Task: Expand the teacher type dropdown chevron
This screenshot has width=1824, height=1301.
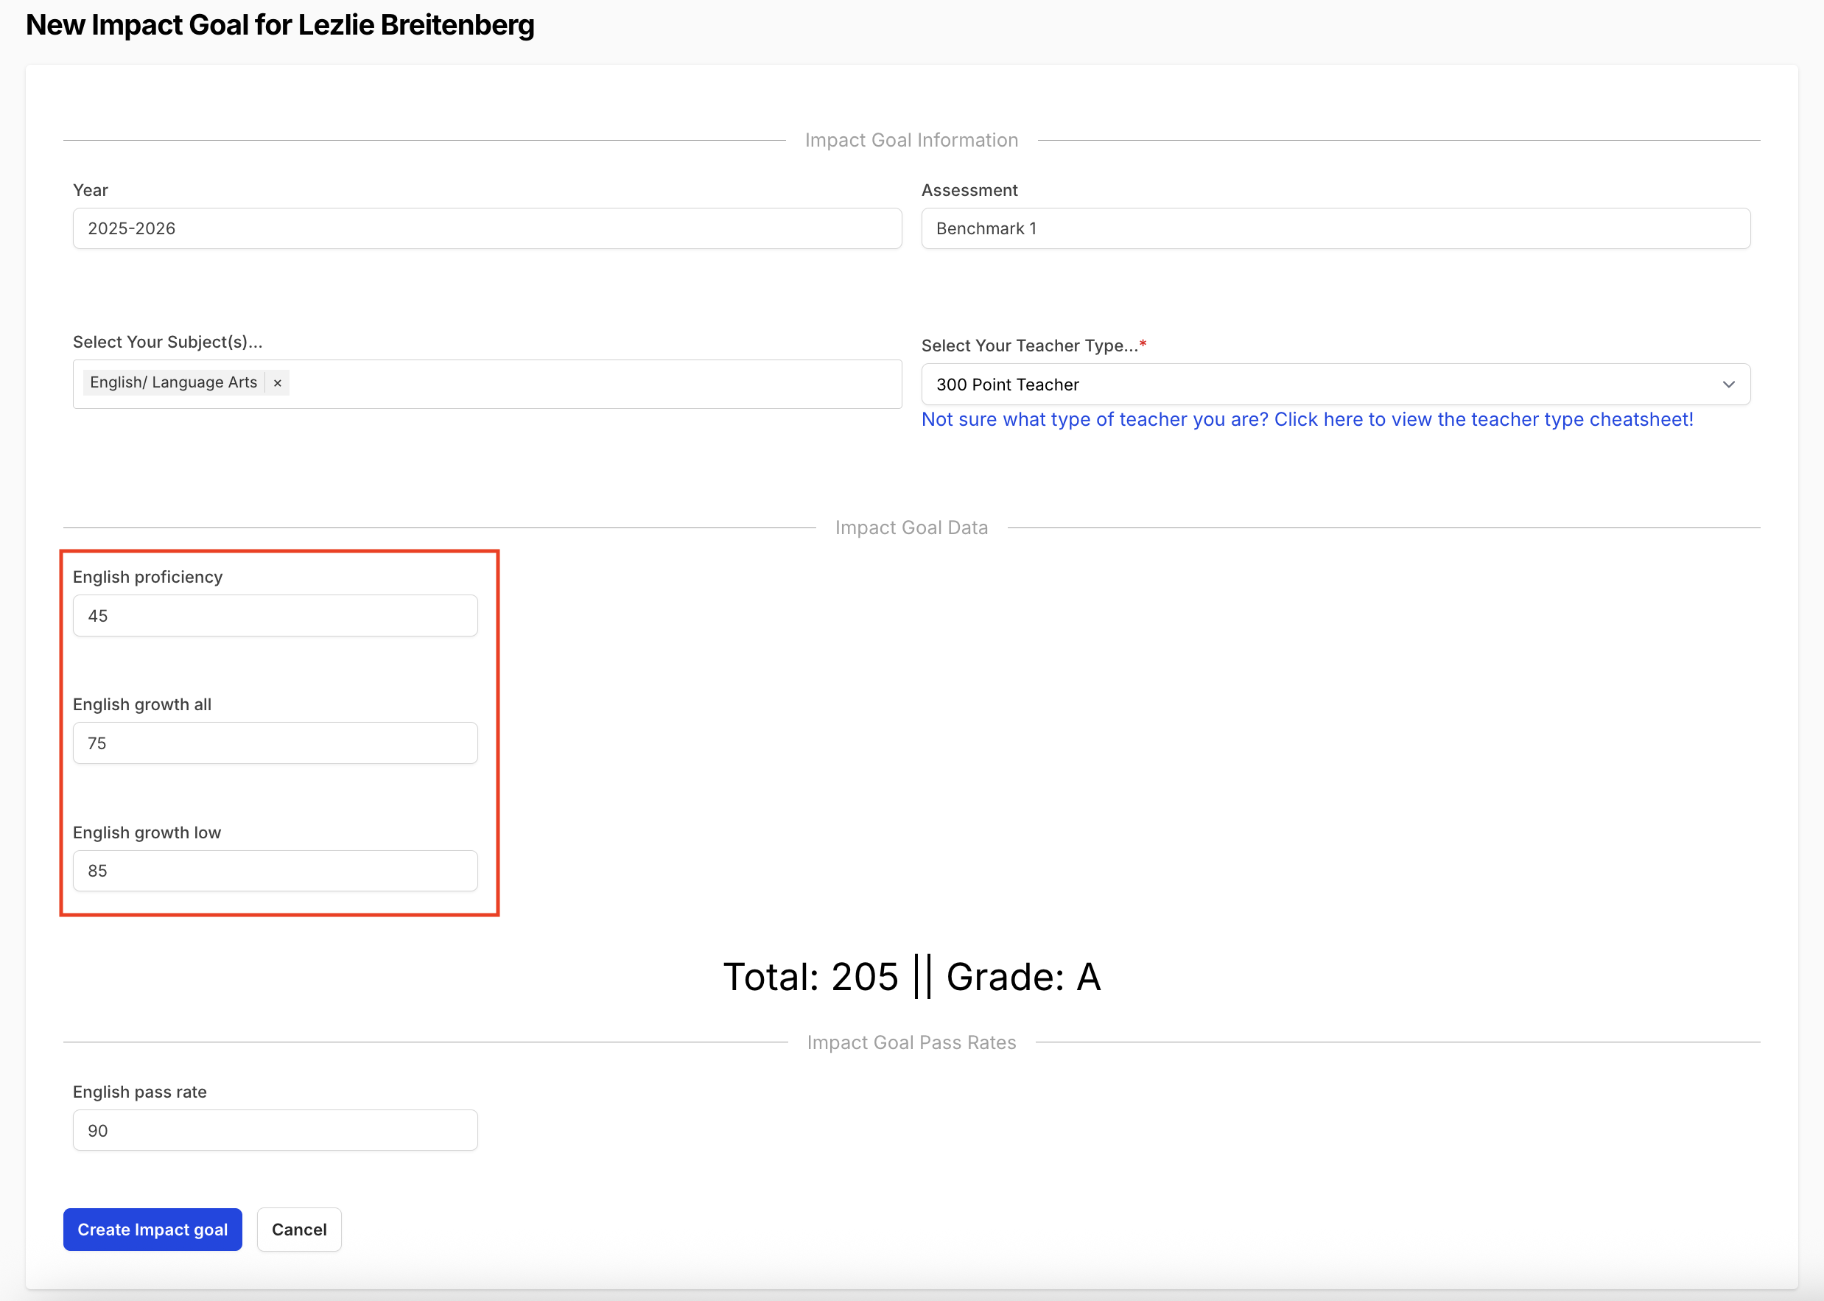Action: pos(1728,385)
